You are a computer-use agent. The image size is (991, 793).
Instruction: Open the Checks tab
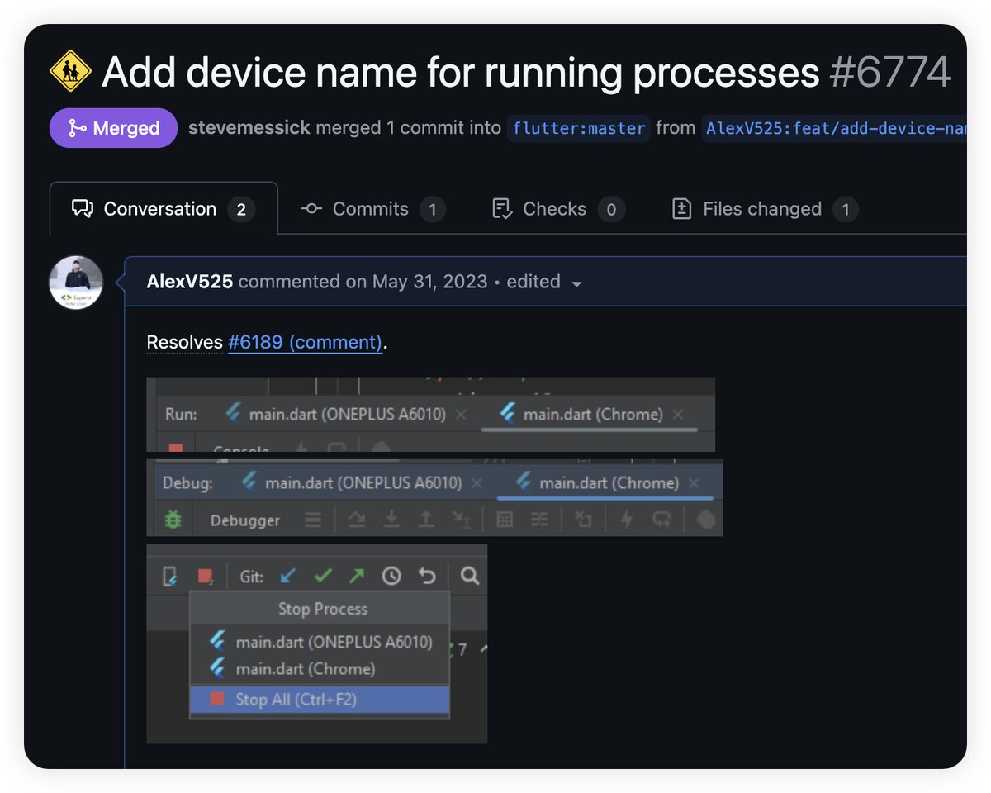click(558, 209)
